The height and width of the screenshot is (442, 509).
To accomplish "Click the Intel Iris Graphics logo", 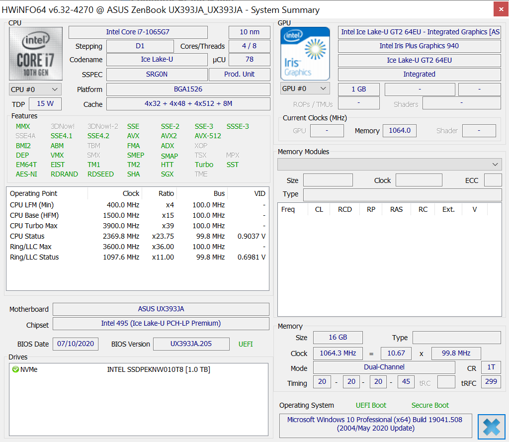I will click(305, 54).
